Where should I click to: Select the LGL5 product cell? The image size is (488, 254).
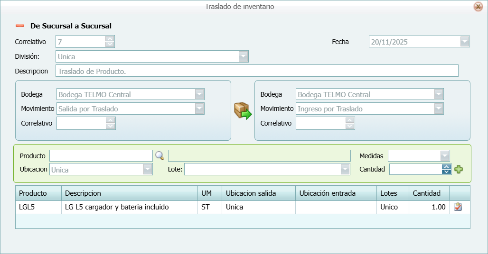[38, 207]
